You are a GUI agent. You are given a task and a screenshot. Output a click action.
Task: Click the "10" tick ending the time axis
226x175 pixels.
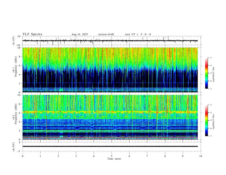pyautogui.click(x=201, y=156)
